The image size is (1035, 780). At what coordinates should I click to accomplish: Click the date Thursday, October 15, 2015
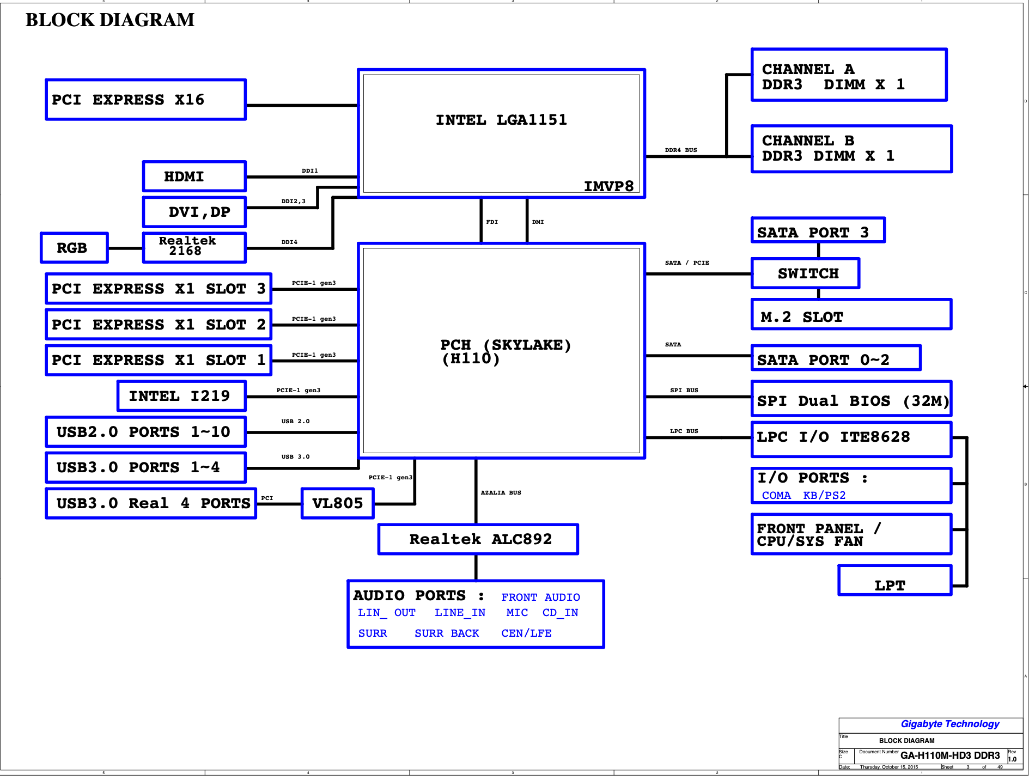tap(889, 767)
